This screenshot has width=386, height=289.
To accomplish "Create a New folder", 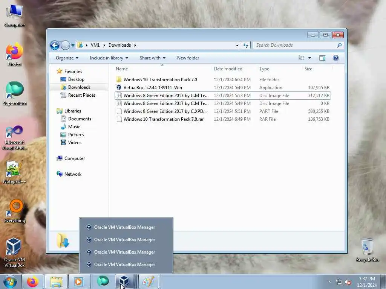I will click(x=188, y=58).
